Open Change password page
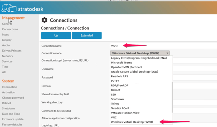 tap(13, 98)
